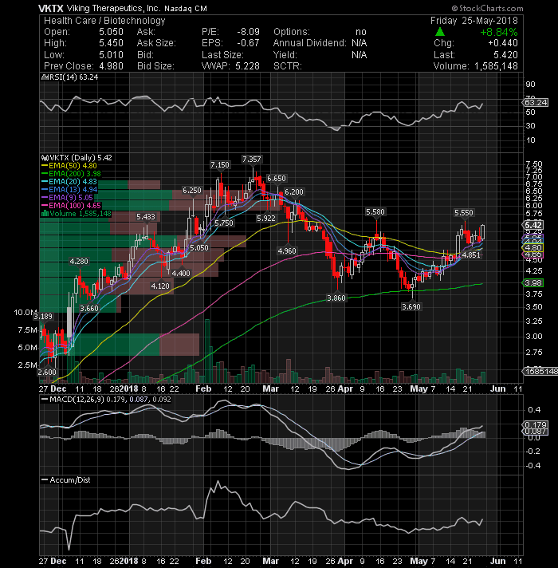Screen dimensions: 558x568
Task: Click the 0.179 MACD axis tag
Action: click(x=536, y=424)
